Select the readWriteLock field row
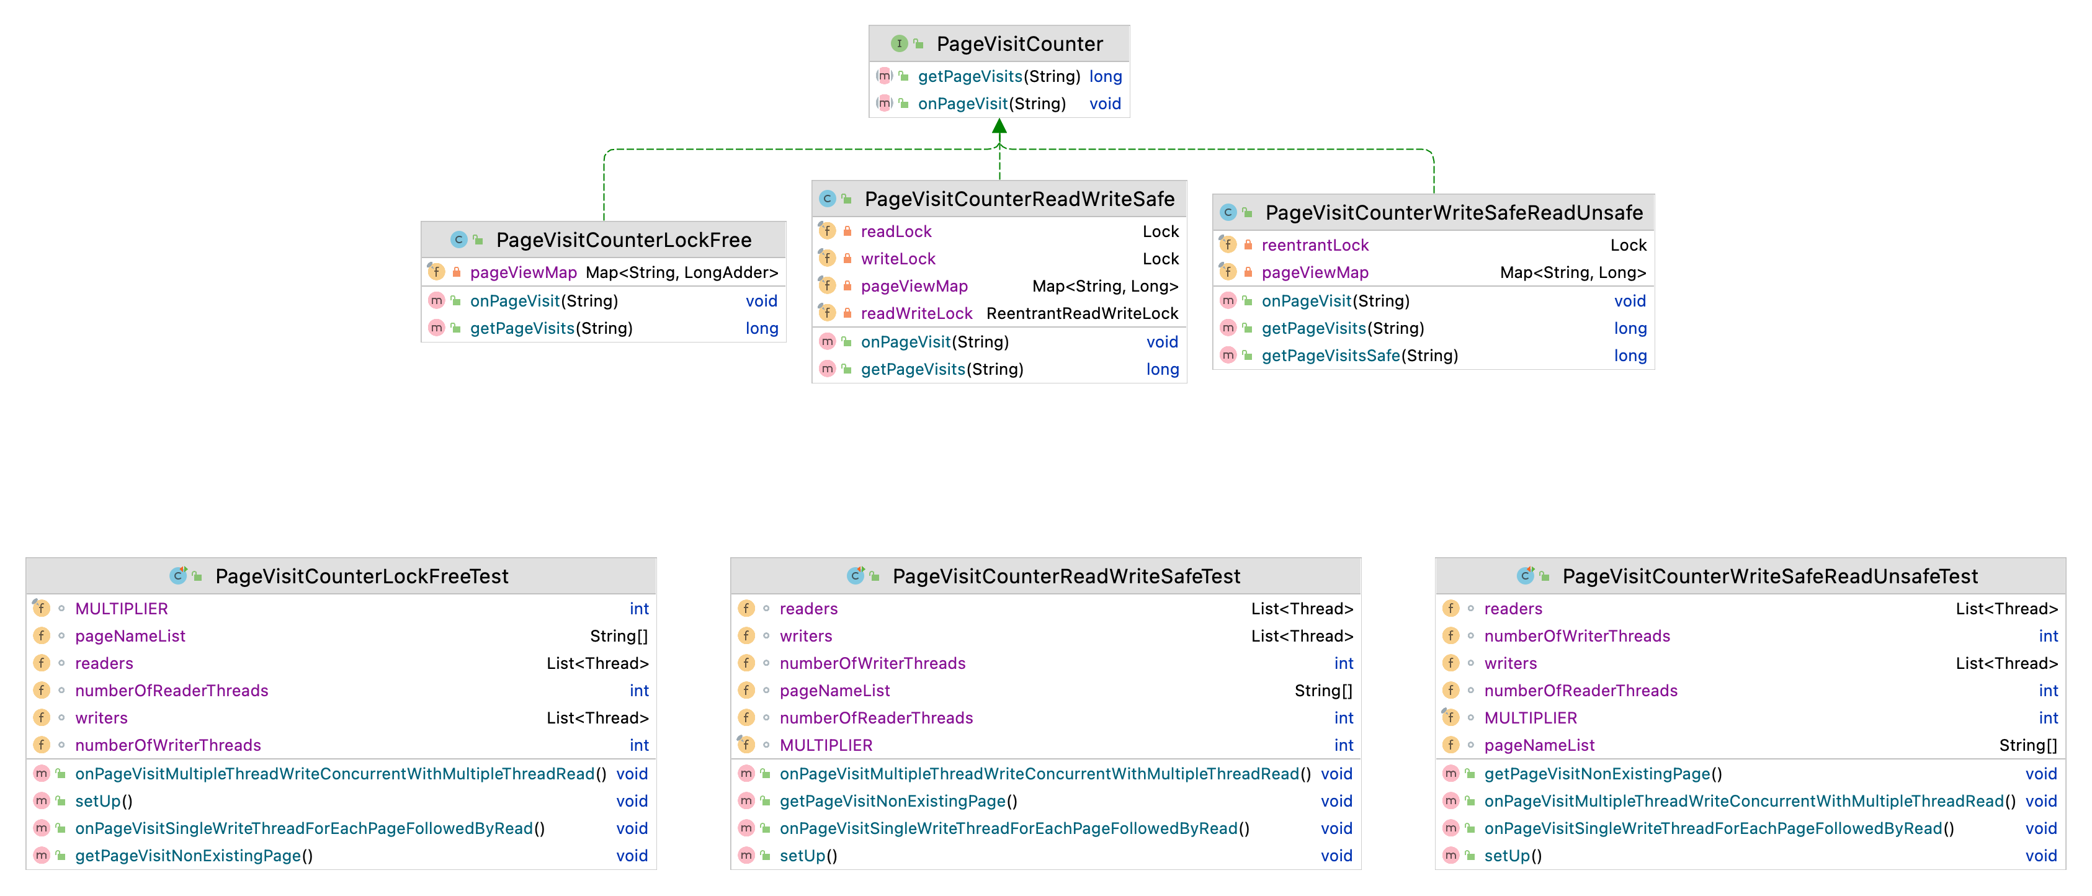 tap(916, 313)
